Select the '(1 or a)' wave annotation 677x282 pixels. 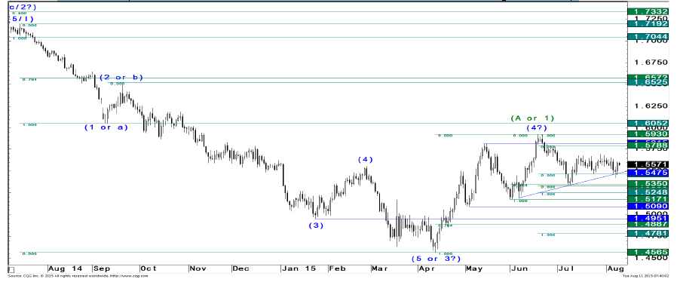click(106, 127)
